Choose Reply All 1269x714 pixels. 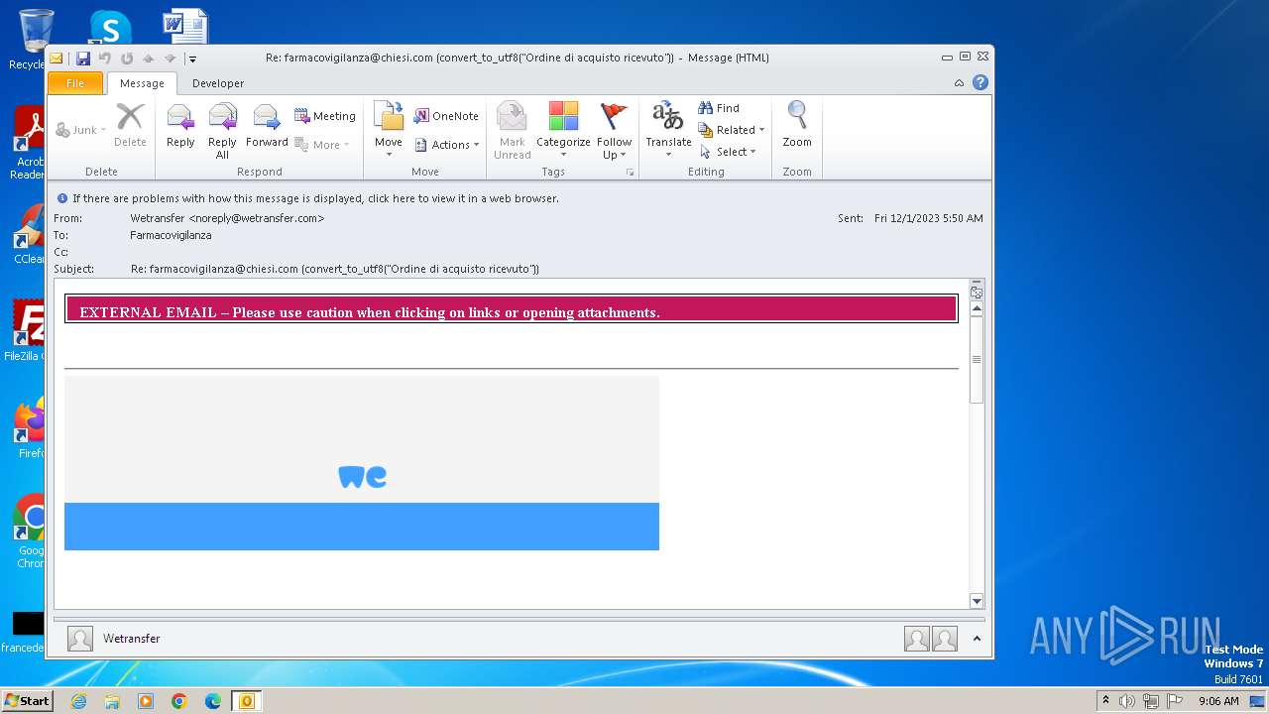[222, 130]
